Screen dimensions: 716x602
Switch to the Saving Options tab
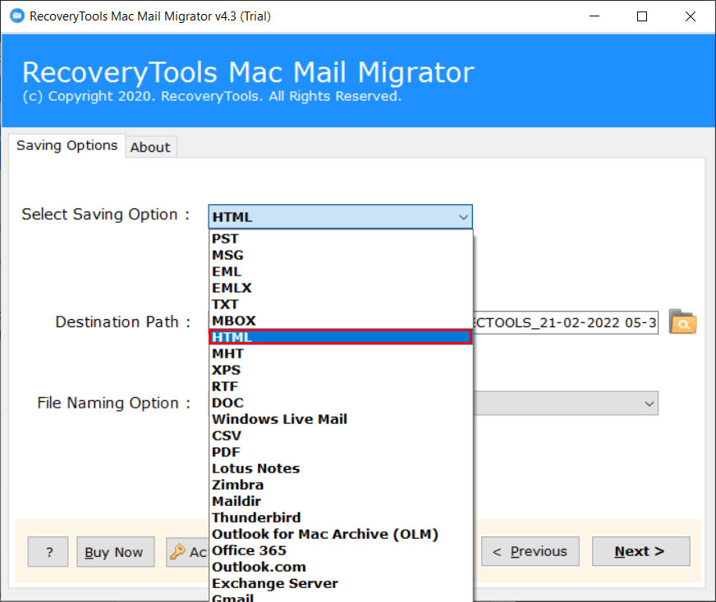(67, 145)
